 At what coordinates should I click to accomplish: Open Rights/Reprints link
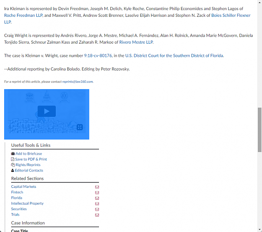point(28,165)
